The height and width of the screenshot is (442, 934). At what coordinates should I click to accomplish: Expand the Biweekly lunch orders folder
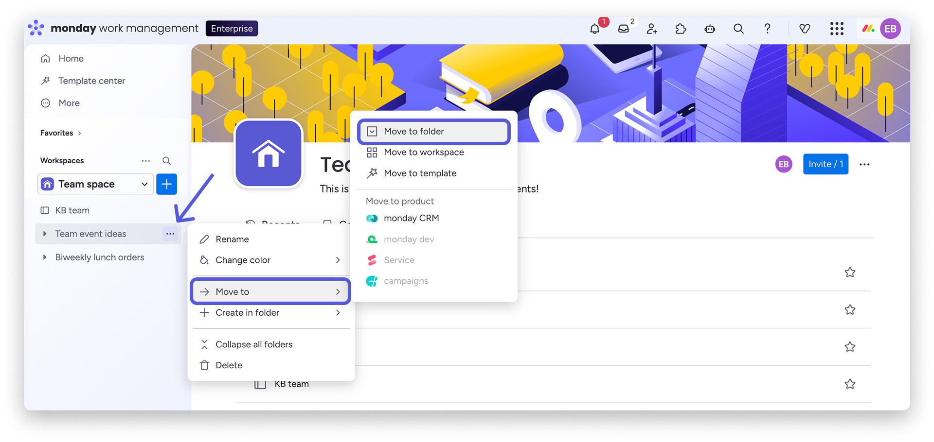click(45, 257)
